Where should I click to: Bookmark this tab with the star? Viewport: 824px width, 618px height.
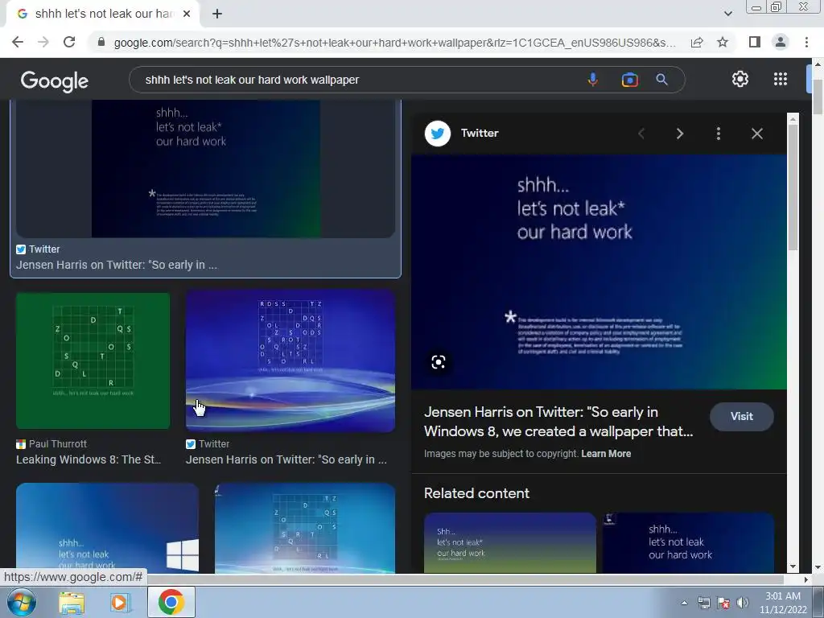tap(723, 42)
